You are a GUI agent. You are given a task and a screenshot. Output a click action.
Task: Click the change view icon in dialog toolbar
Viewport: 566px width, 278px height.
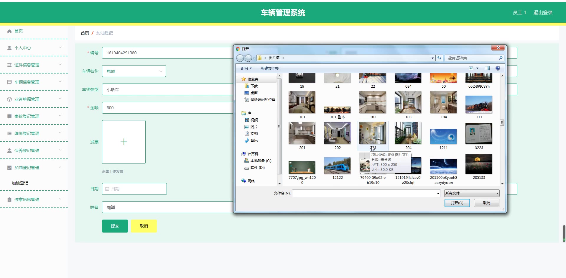point(471,68)
